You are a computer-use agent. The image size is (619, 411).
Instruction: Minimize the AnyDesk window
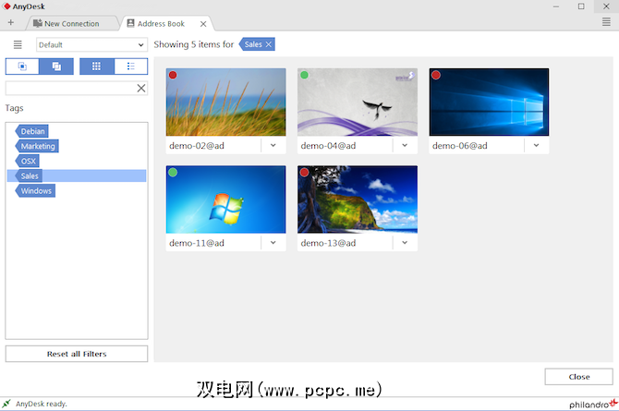tap(556, 6)
